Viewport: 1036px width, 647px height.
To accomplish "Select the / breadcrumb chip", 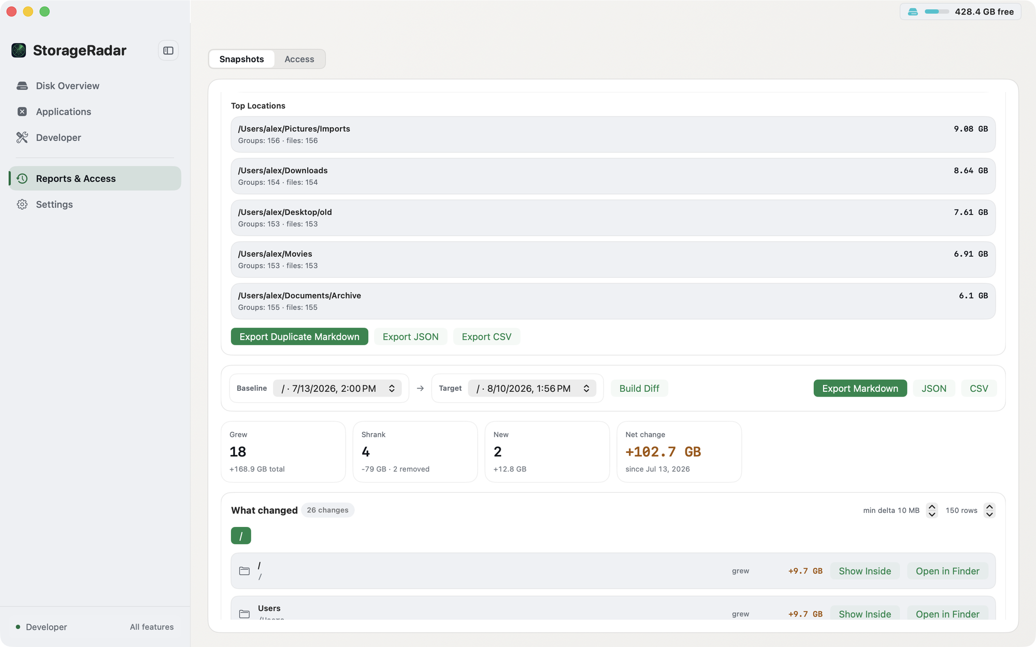I will pos(241,536).
